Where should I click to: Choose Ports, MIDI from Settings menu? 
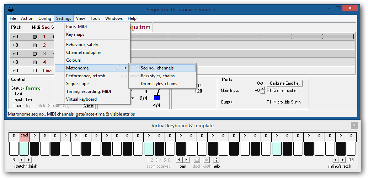pyautogui.click(x=92, y=27)
